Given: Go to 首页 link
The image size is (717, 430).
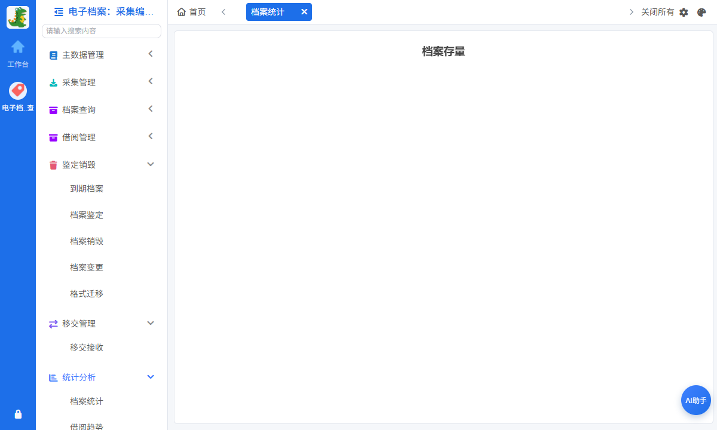Looking at the screenshot, I should (x=197, y=12).
